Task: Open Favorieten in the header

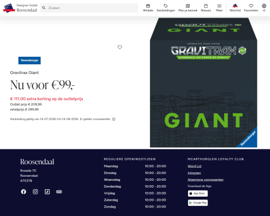Action: pos(251,8)
